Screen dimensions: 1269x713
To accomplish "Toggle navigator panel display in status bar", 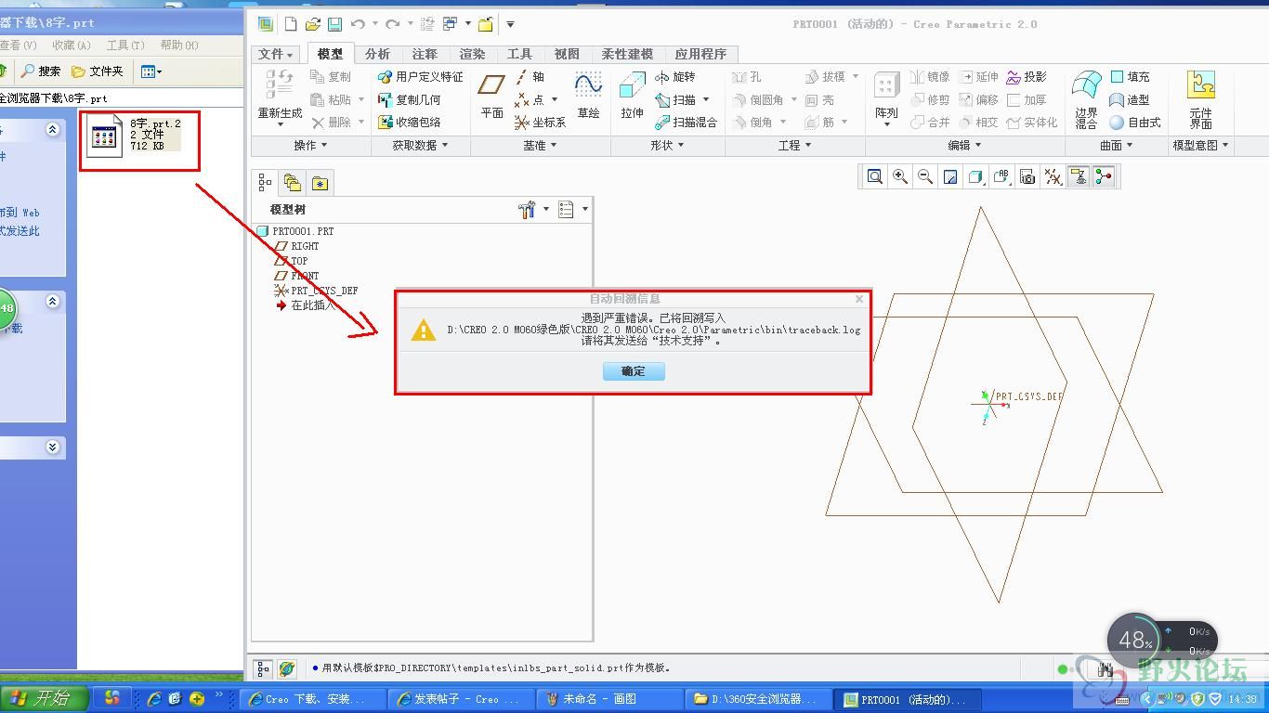I will point(264,668).
